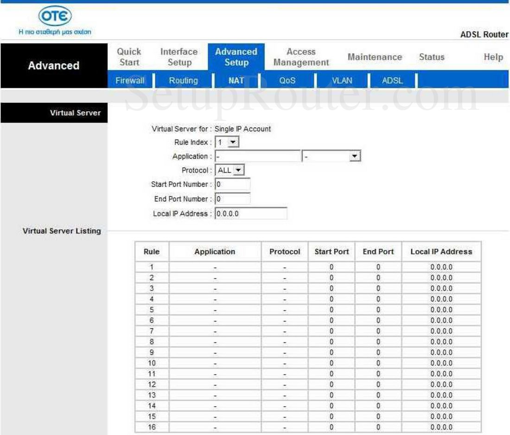The height and width of the screenshot is (435, 510).
Task: Focus the Local IP Address field
Action: (x=251, y=214)
